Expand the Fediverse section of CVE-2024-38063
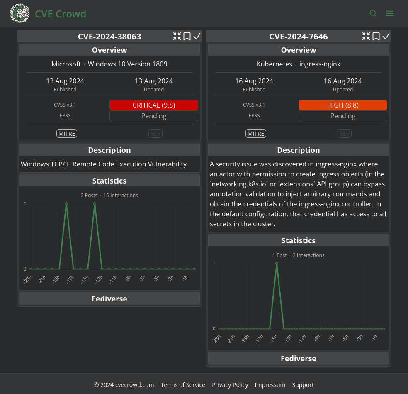408x394 pixels. click(109, 299)
